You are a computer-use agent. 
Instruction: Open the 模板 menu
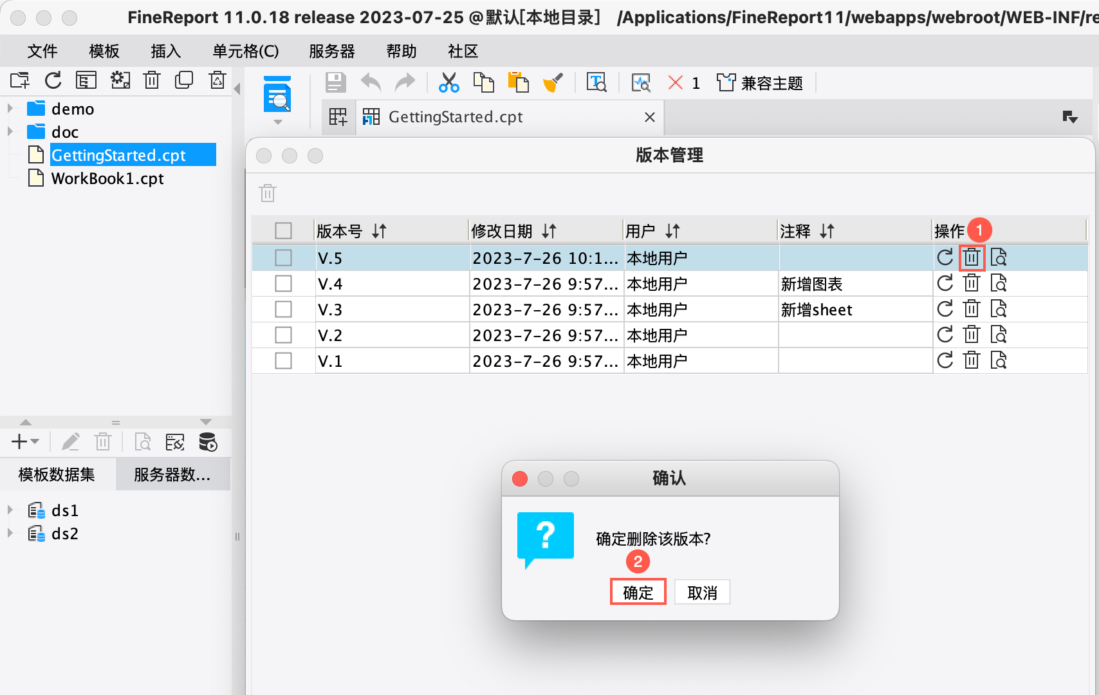(104, 51)
